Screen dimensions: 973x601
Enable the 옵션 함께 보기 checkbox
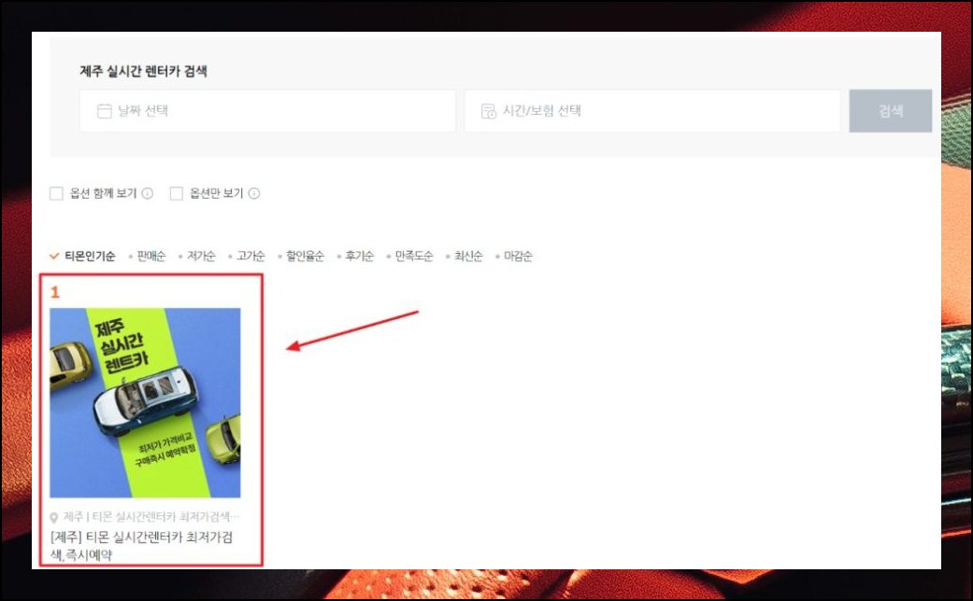56,193
